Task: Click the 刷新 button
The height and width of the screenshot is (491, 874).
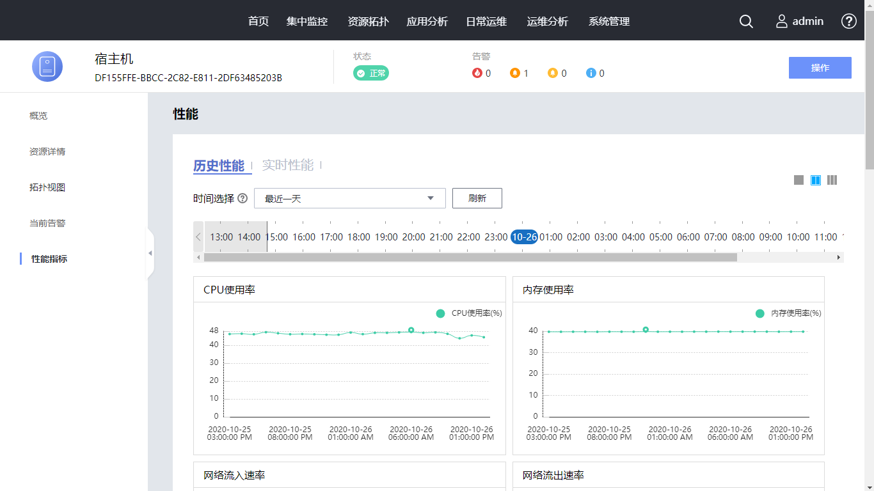Action: tap(477, 198)
